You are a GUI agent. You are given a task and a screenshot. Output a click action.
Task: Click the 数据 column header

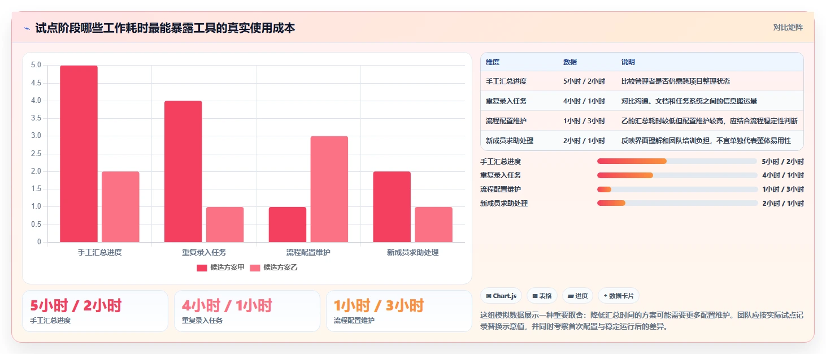[570, 62]
